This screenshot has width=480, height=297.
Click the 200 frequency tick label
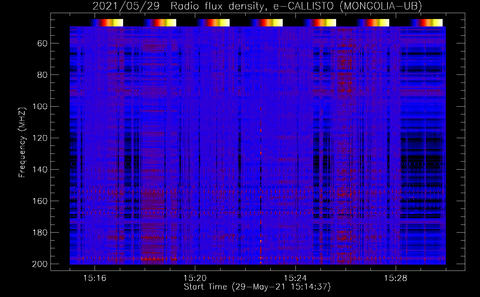tap(40, 264)
